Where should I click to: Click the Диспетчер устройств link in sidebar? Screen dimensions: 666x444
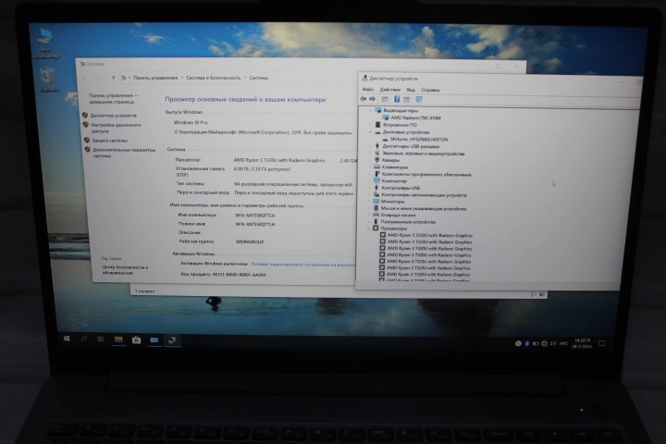114,116
